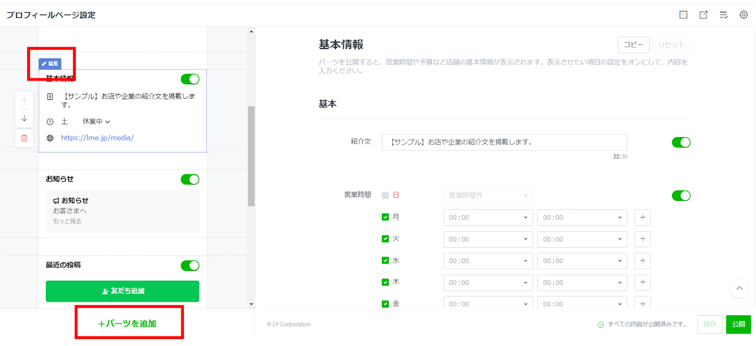
Task: Open the preview in new window icon
Action: tap(704, 15)
